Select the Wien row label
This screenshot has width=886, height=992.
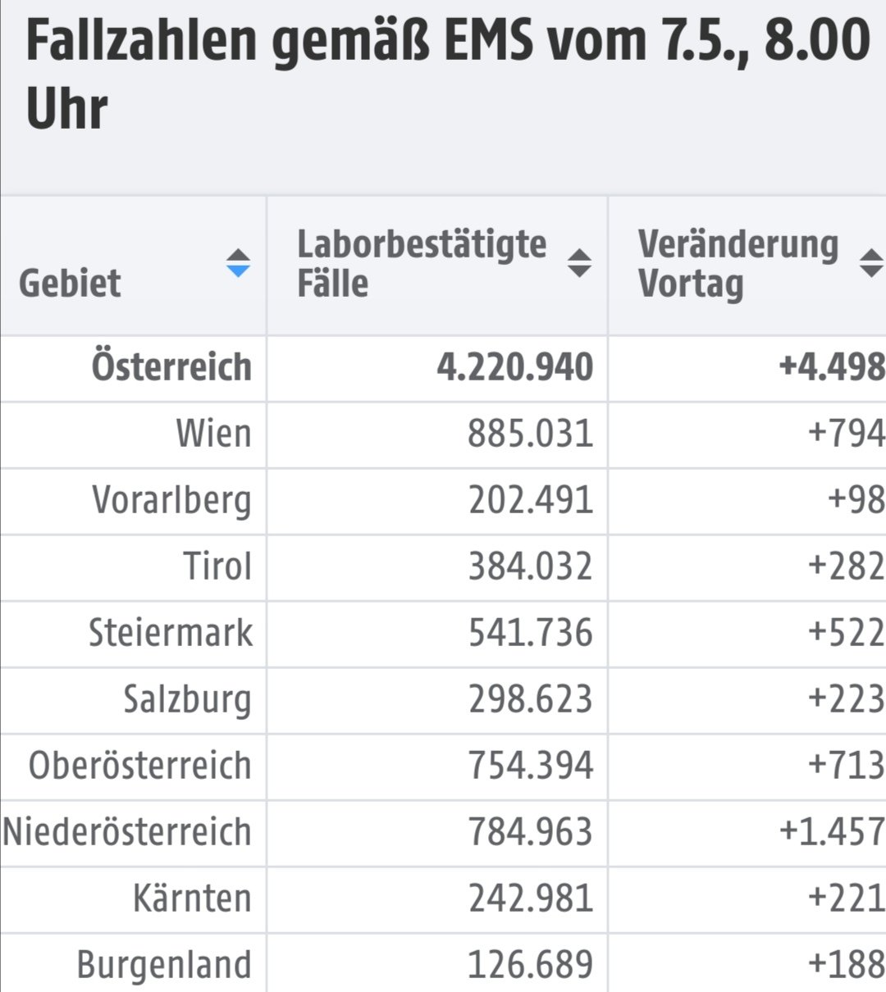pyautogui.click(x=213, y=433)
